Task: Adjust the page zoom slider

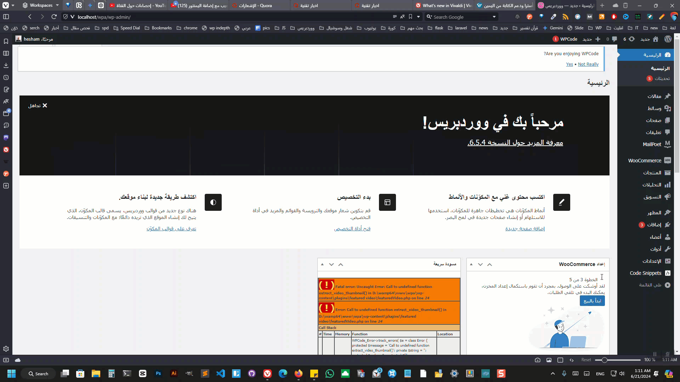Action: [604, 360]
